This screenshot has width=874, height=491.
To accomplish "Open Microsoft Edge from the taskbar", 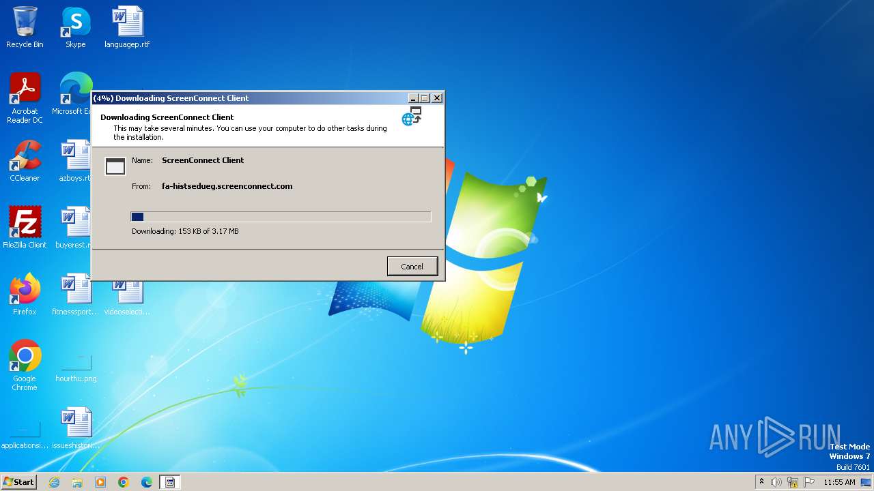I will click(147, 482).
